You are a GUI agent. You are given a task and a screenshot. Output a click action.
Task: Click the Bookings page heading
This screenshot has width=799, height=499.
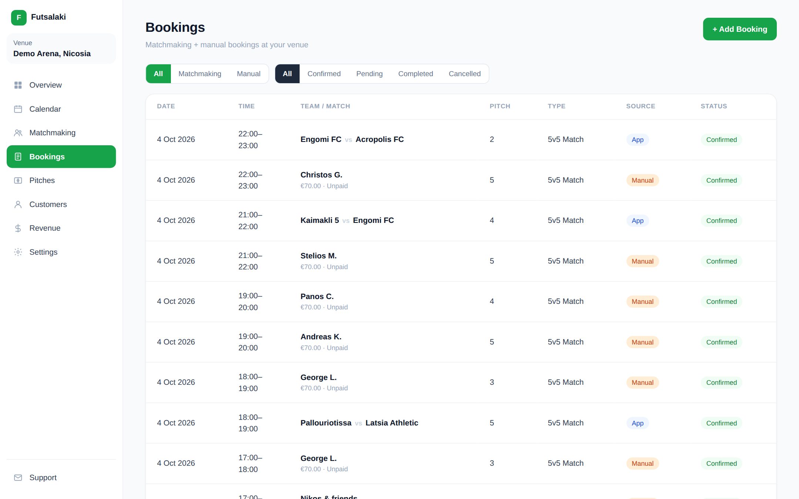pyautogui.click(x=175, y=27)
